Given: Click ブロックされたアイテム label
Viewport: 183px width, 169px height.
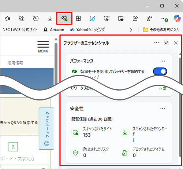Looking at the screenshot, I should (149, 149).
